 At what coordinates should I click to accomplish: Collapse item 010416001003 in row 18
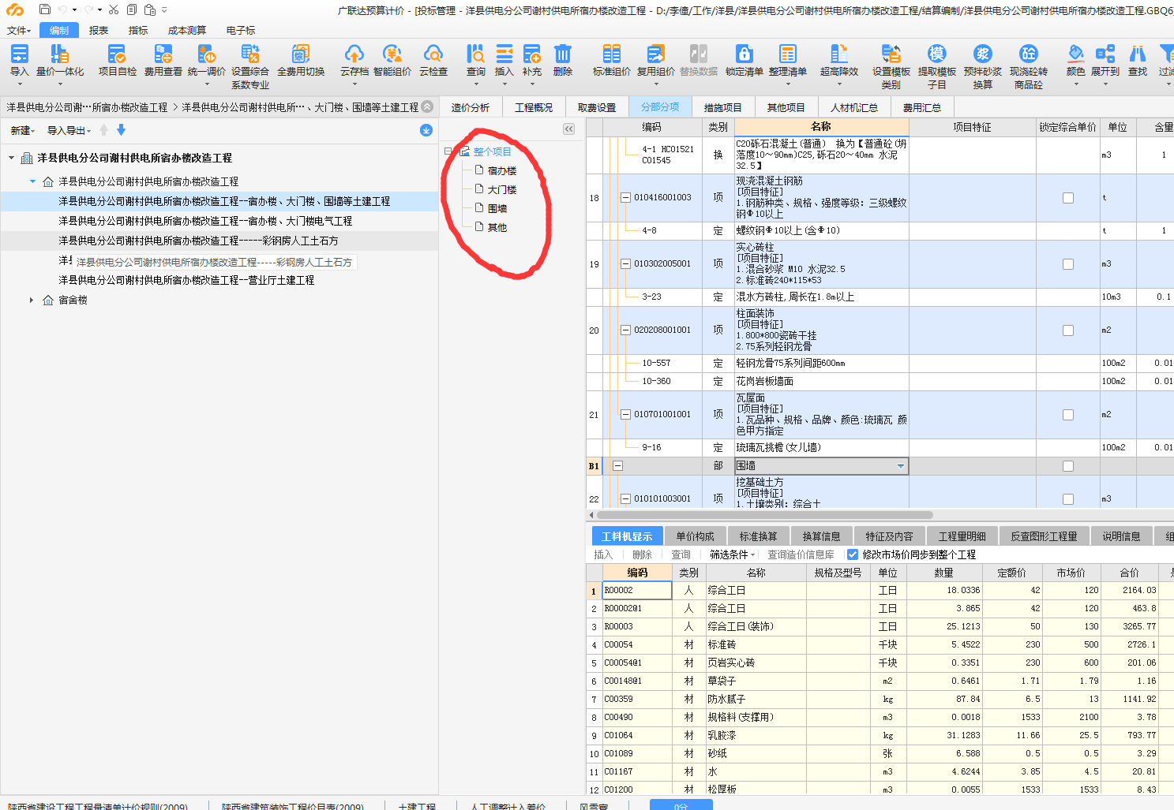[626, 198]
